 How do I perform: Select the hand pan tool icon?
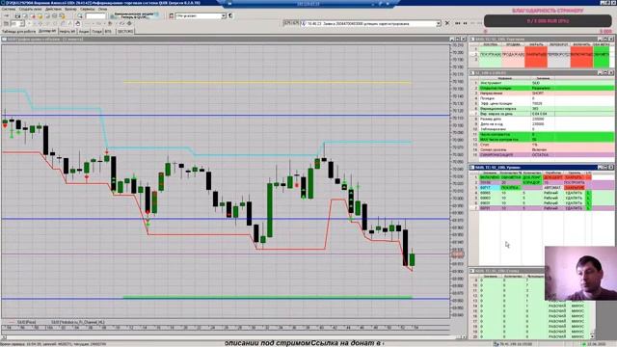pyautogui.click(x=78, y=23)
